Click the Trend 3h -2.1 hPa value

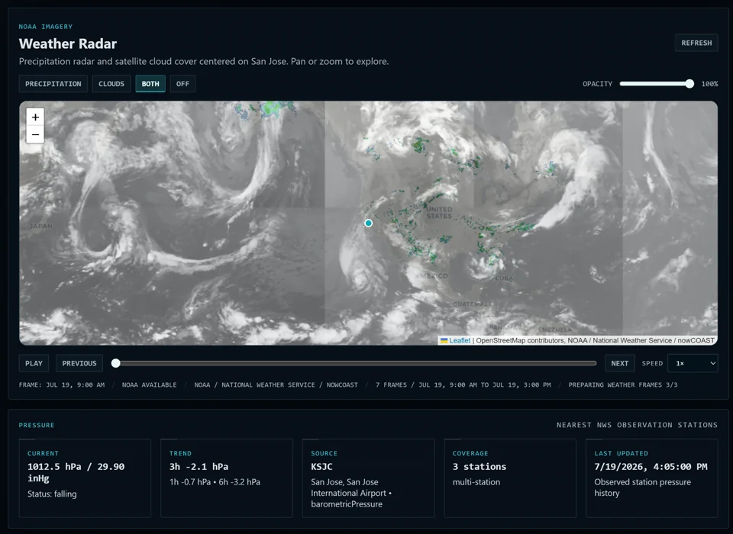[199, 467]
